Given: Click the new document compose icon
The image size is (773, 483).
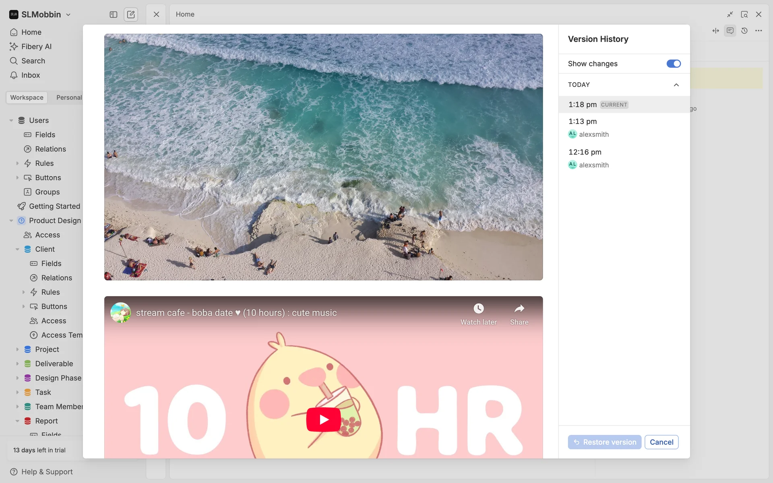Looking at the screenshot, I should pos(131,14).
